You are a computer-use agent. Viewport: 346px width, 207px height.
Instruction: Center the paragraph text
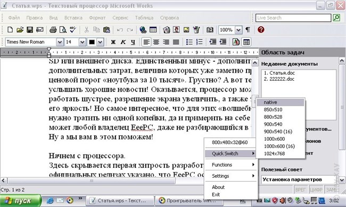coord(156,42)
